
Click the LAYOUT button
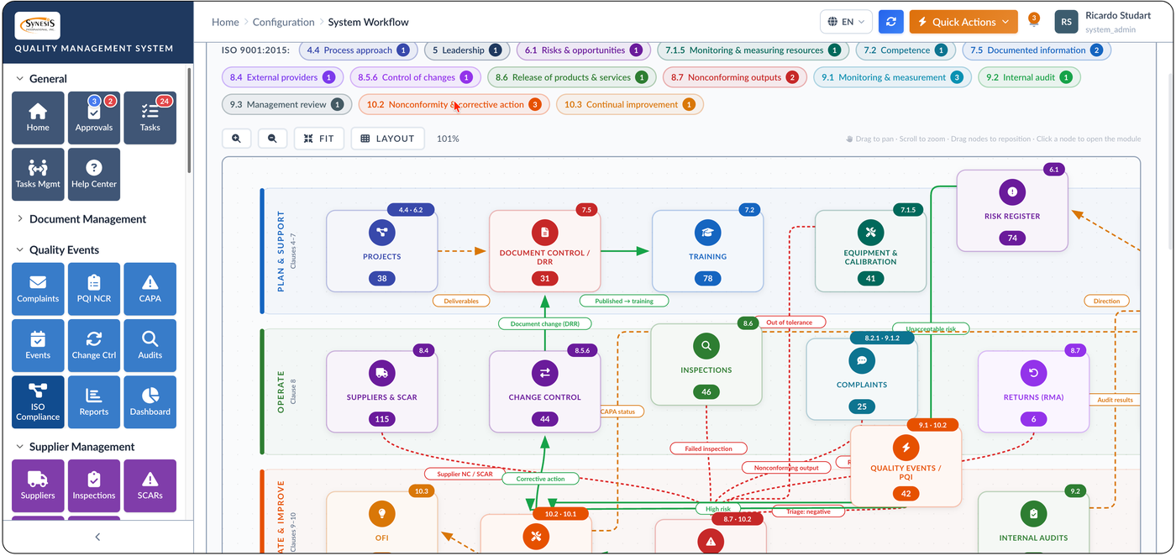387,139
